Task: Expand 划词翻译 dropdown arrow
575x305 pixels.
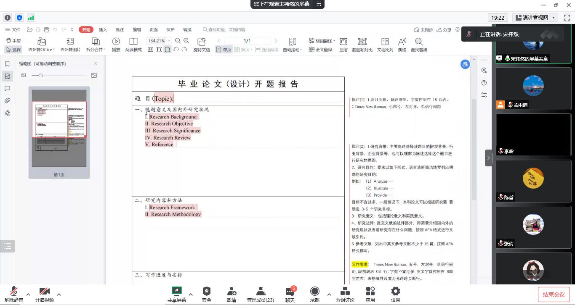Action: [334, 41]
